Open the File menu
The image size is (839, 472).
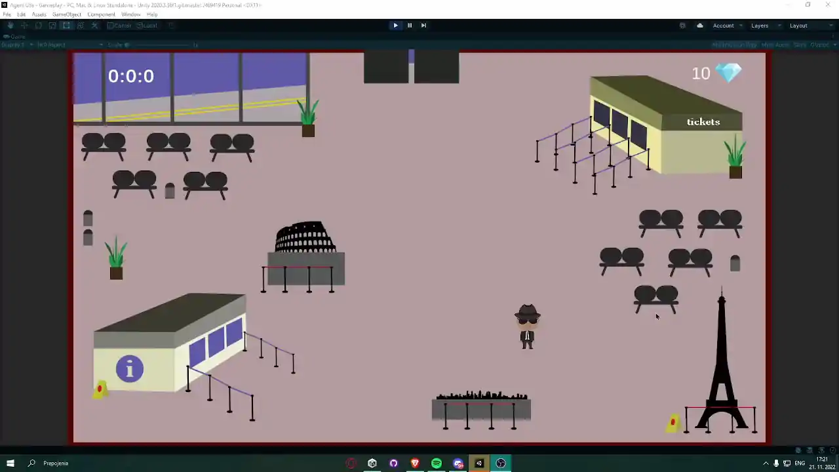(x=7, y=14)
